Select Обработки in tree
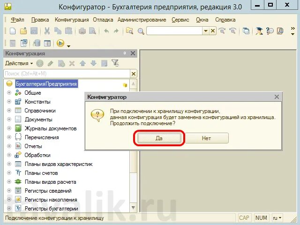300x225 pixels. click(37, 155)
